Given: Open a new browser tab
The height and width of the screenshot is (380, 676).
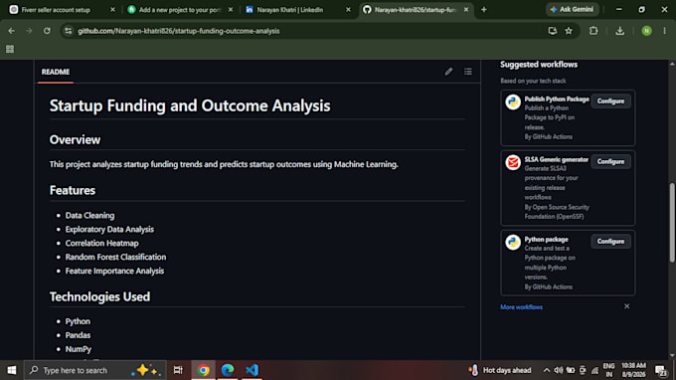Looking at the screenshot, I should point(484,10).
